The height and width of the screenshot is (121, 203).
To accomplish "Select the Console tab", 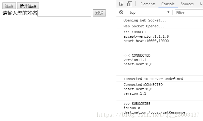I will (168, 4).
